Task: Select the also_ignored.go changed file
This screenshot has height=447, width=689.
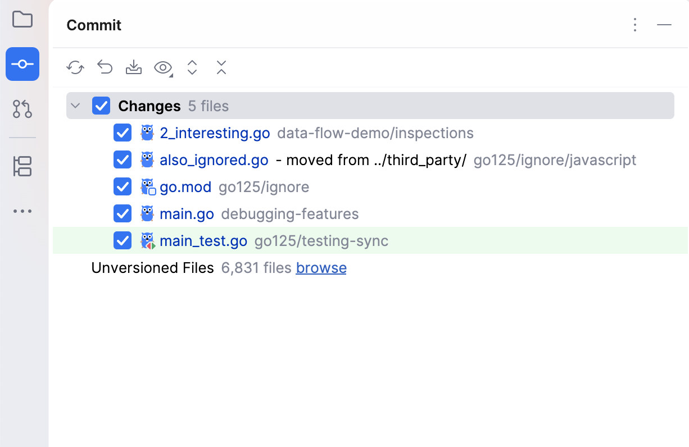Action: coord(214,159)
